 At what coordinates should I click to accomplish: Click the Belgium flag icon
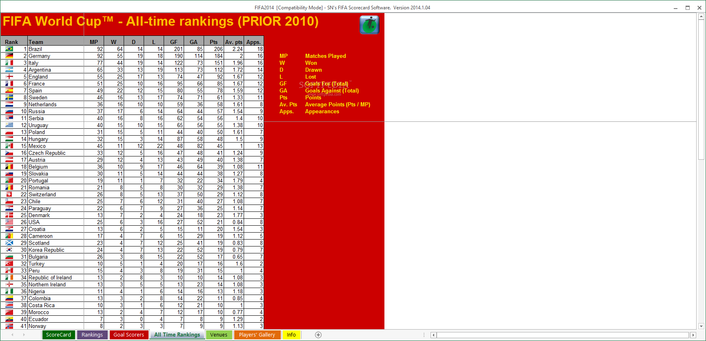(9, 167)
